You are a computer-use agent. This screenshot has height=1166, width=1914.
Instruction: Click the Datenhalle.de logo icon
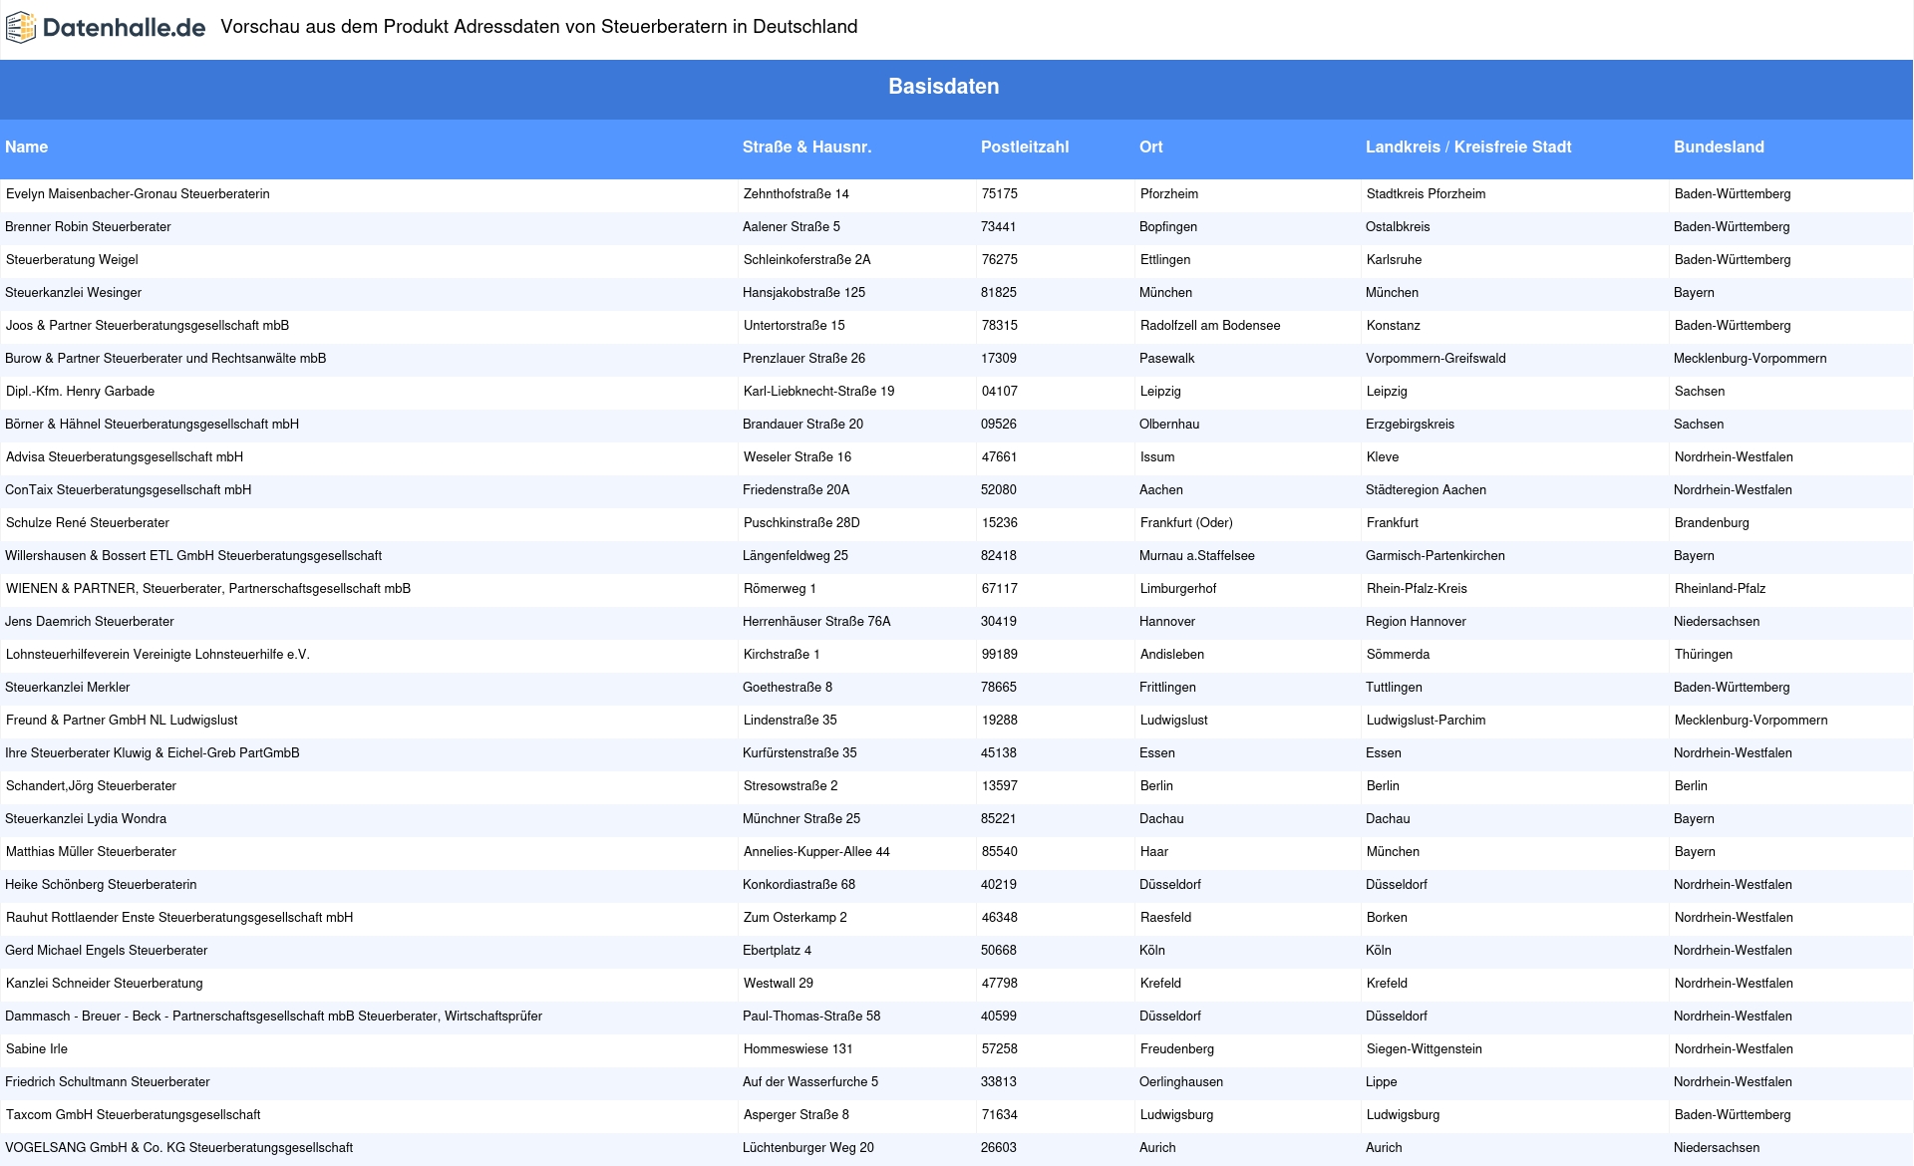pyautogui.click(x=21, y=28)
